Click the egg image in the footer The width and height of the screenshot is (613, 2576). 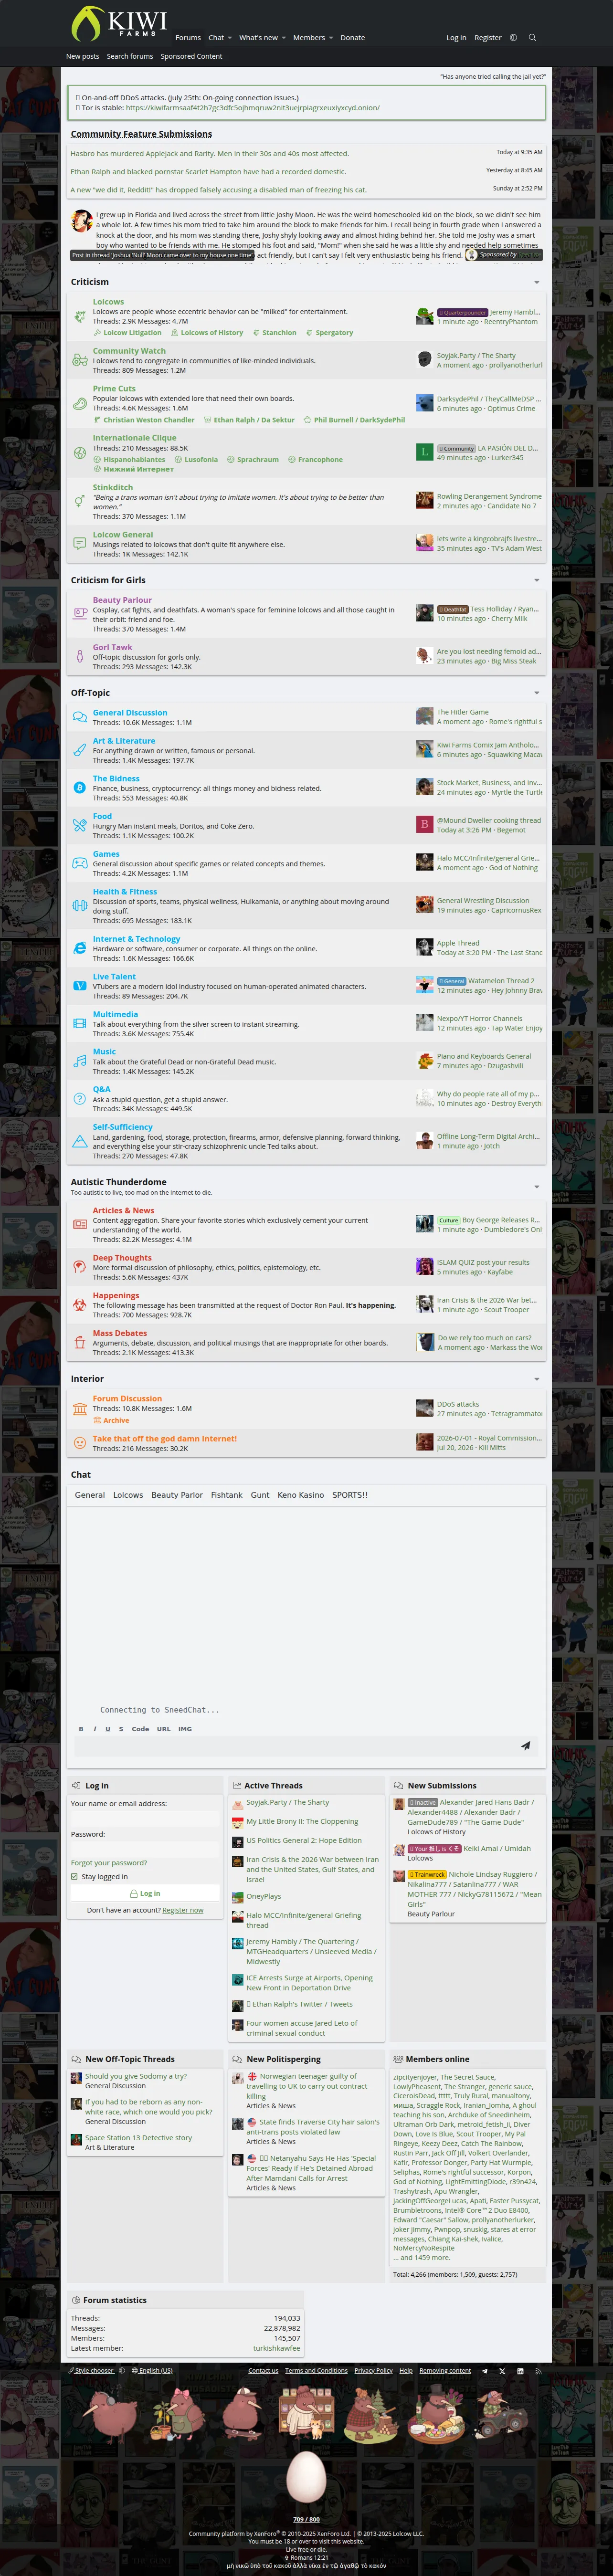point(306,2477)
